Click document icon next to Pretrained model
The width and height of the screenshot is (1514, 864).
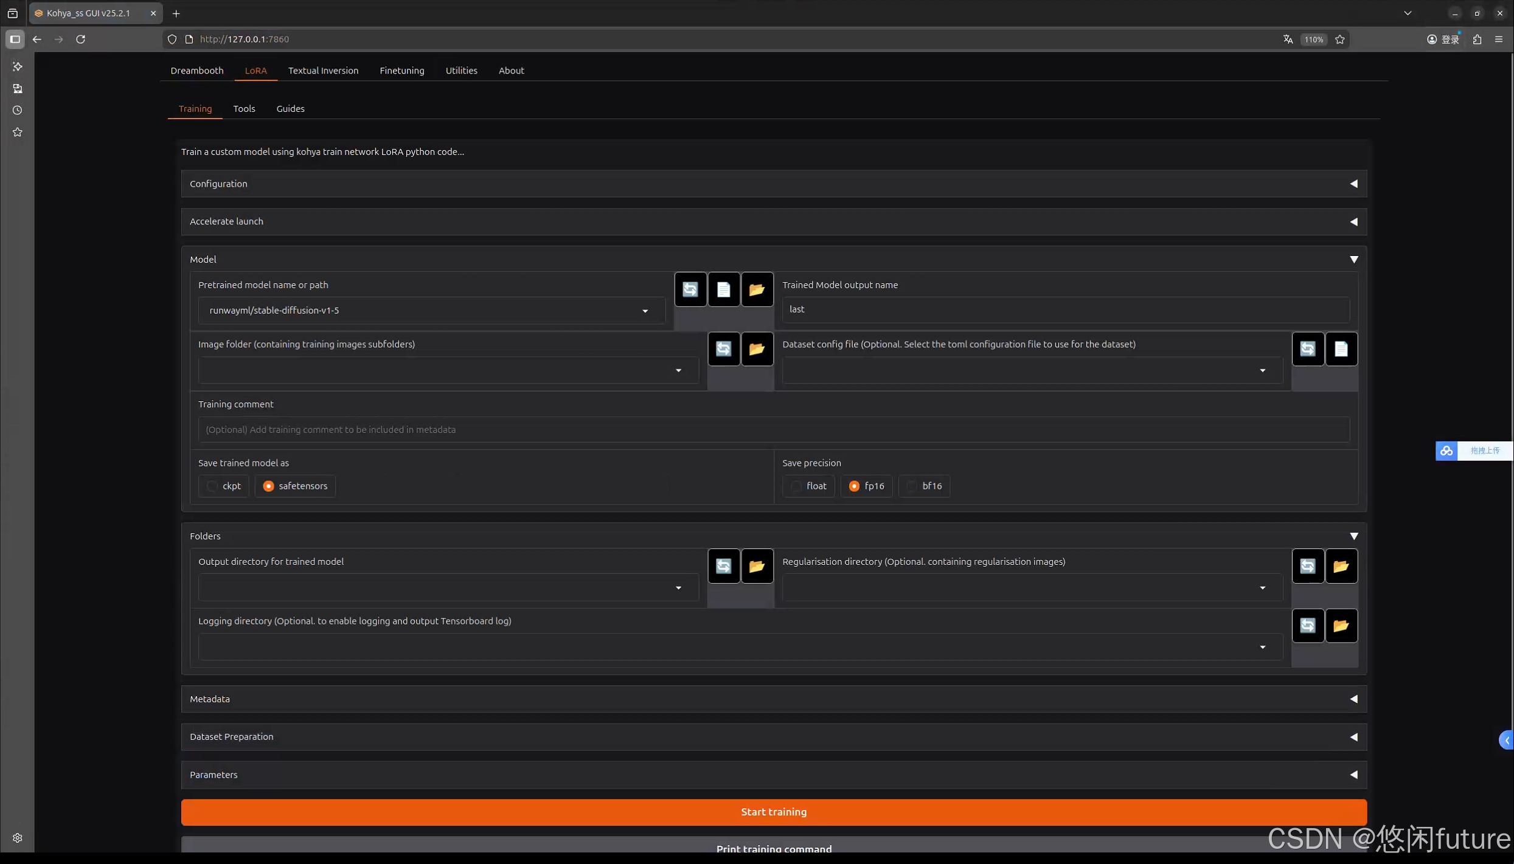click(723, 289)
